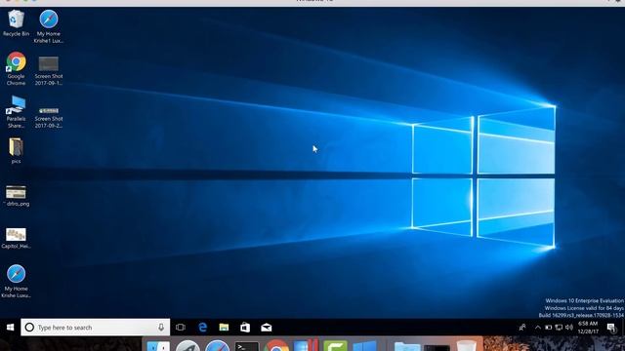This screenshot has height=351, width=625.
Task: Expand the hidden system tray icons chevron
Action: 538,328
